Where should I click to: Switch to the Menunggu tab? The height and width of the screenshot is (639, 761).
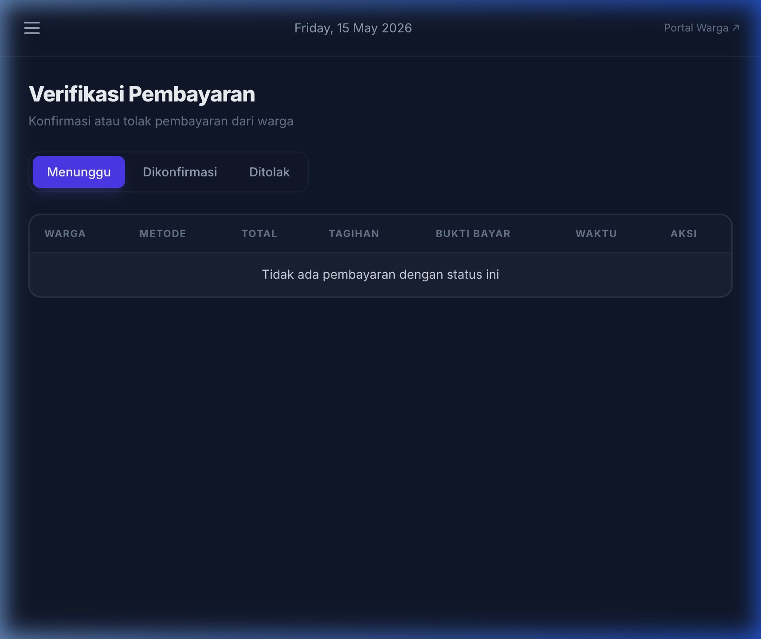pyautogui.click(x=79, y=172)
